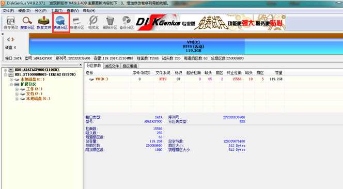Select 工作(E:) partition in tree
Screen dimensions: 343x189
(34, 89)
